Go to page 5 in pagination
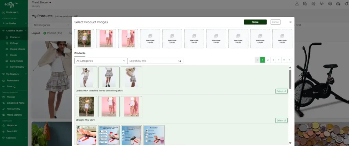This screenshot has width=349, height=146. click(284, 60)
